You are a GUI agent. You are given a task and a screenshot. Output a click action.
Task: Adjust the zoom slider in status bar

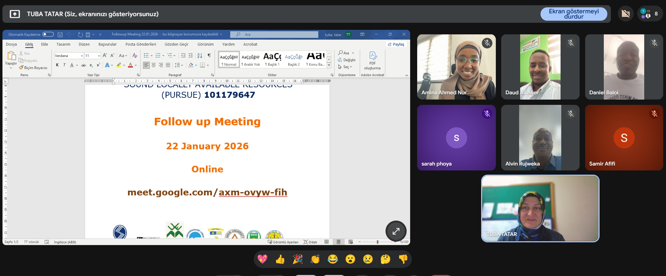[377, 242]
